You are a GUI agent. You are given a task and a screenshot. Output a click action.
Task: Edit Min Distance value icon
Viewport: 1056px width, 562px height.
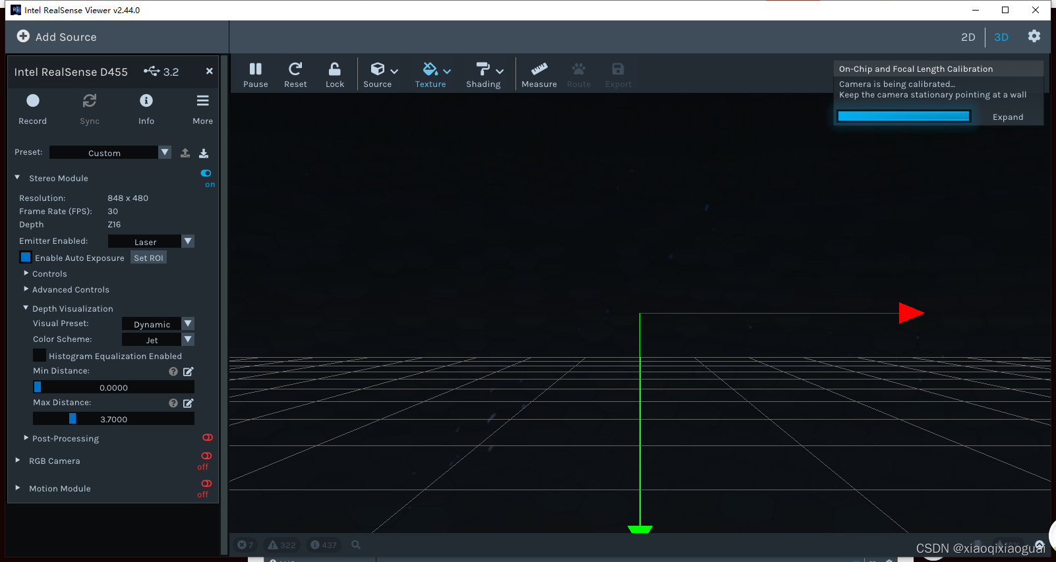(188, 372)
